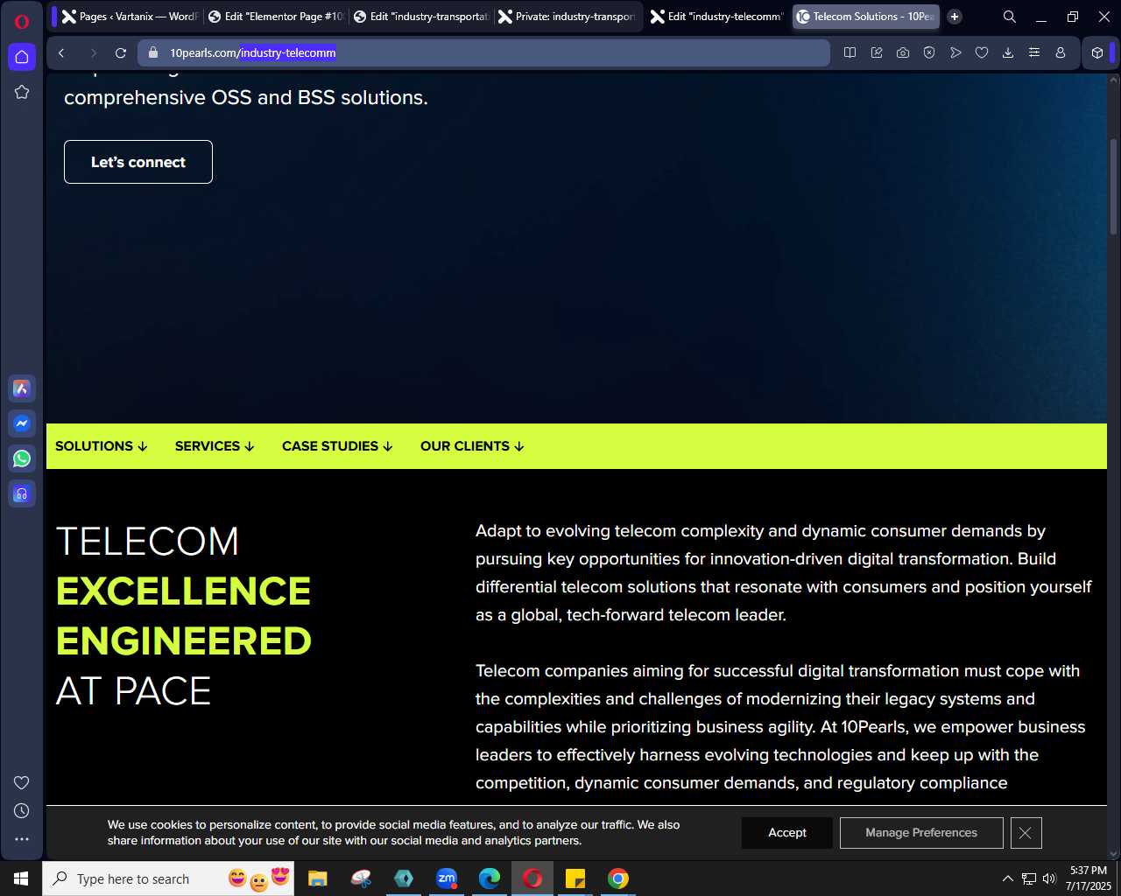The height and width of the screenshot is (896, 1121).
Task: Switch to Pages Vartanix WordPress tab
Action: click(130, 17)
